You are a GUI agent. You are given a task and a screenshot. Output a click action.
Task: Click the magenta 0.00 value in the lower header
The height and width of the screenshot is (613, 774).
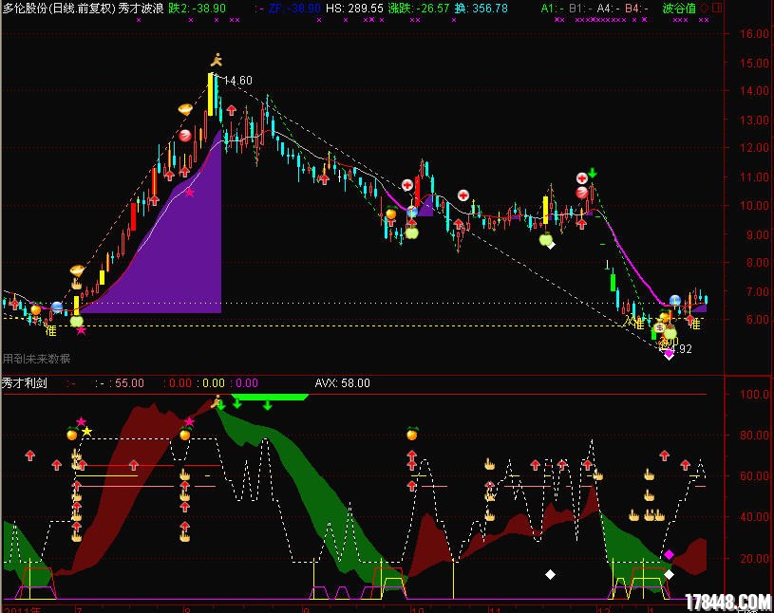pyautogui.click(x=246, y=383)
